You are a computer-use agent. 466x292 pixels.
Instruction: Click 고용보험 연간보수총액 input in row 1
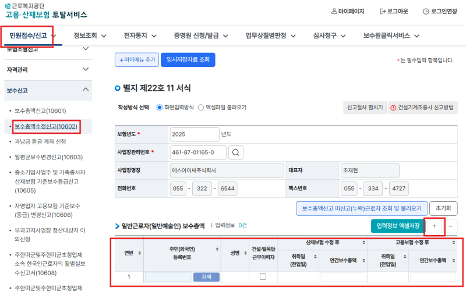tap(433, 277)
